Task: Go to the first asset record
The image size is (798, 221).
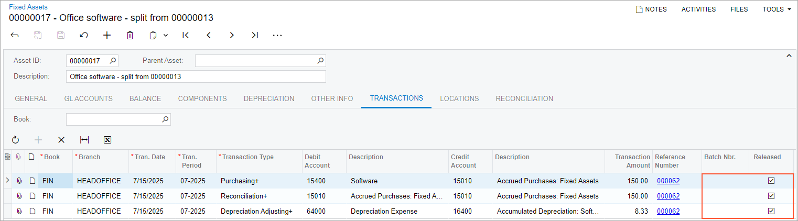Action: point(186,35)
